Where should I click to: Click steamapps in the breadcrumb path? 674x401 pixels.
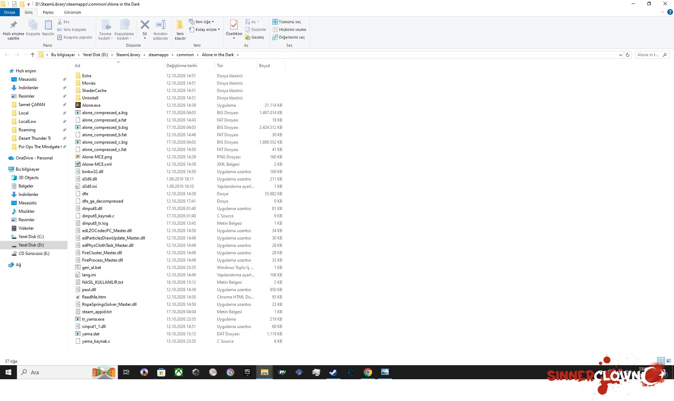[158, 55]
